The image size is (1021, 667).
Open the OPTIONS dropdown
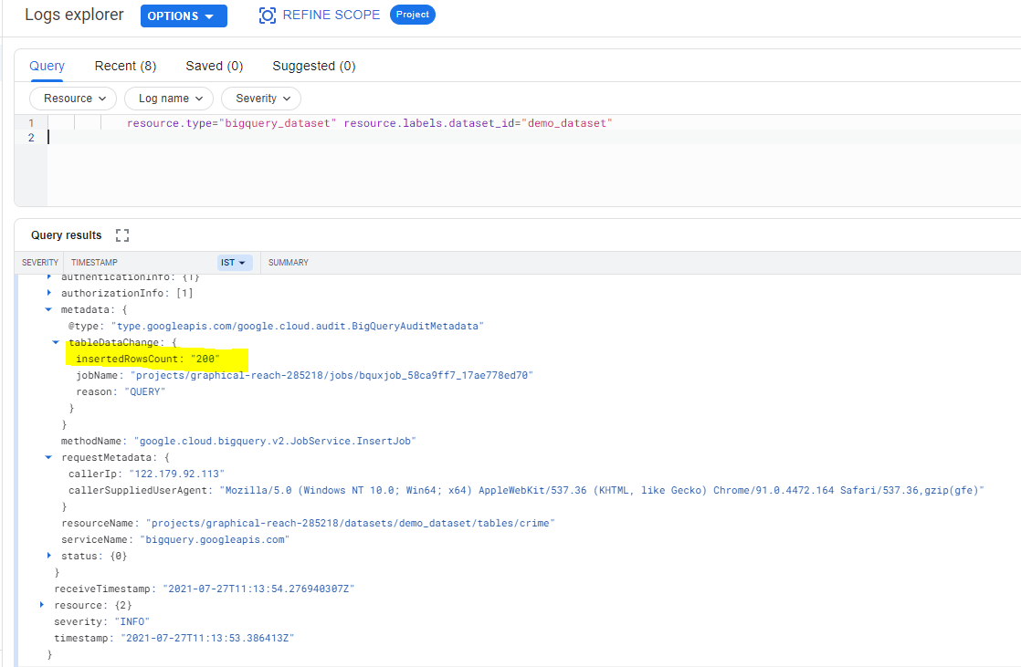pos(183,16)
